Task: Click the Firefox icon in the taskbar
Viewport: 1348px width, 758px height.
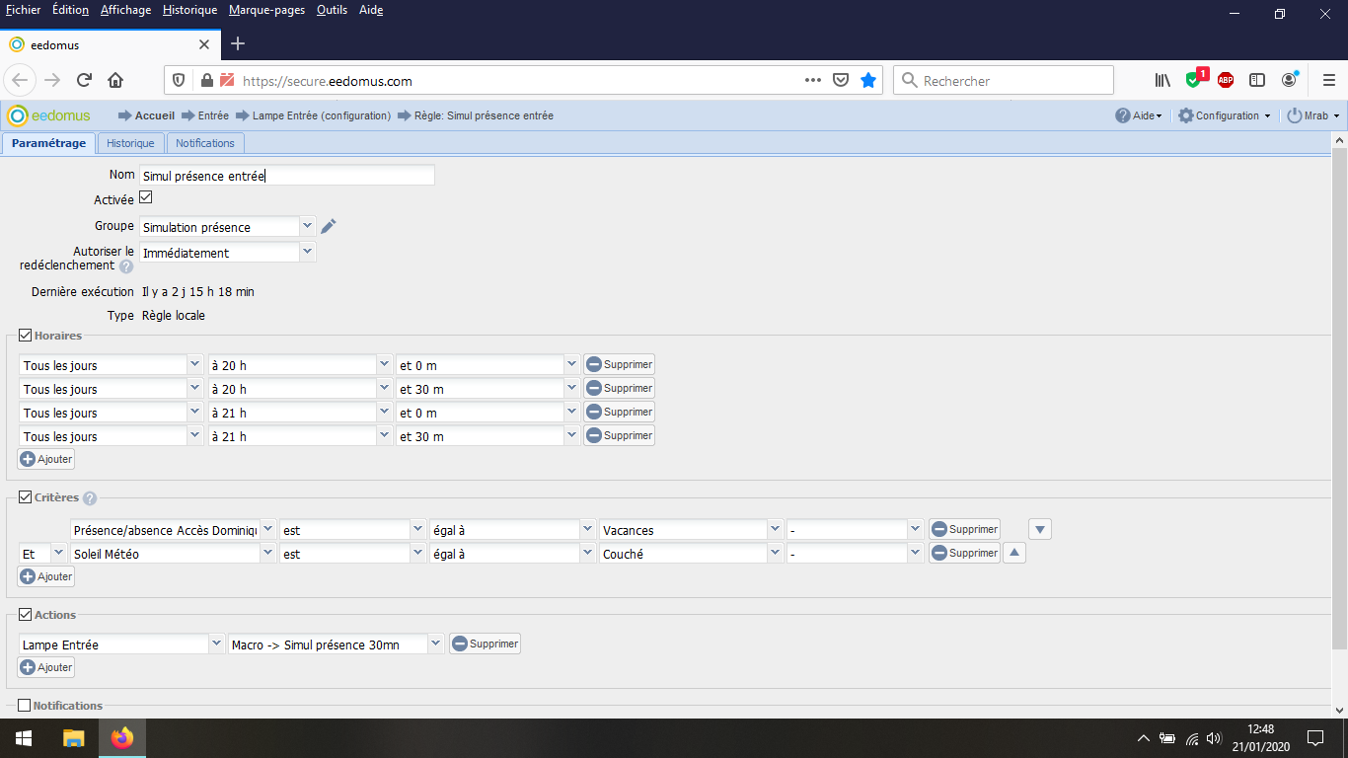Action: (122, 738)
